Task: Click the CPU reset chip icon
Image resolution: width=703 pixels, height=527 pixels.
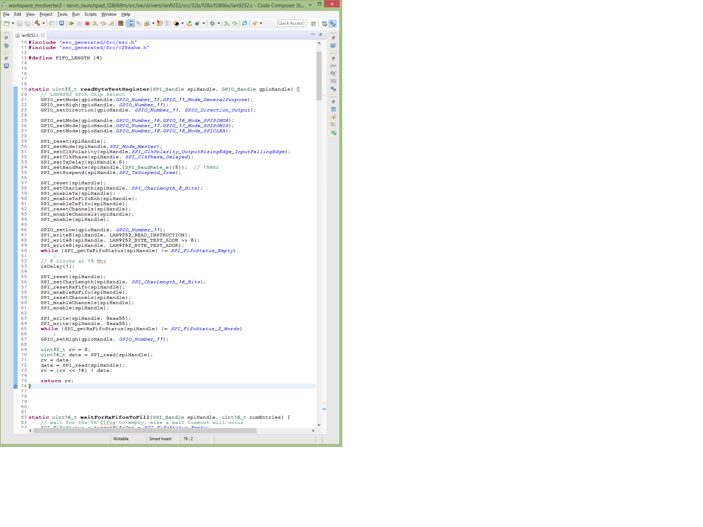Action: click(176, 23)
